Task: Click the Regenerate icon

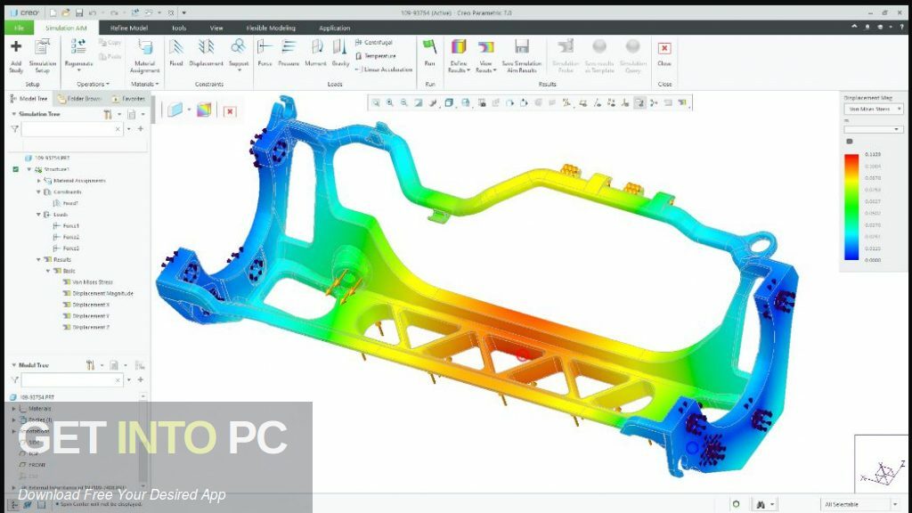Action: (78, 46)
